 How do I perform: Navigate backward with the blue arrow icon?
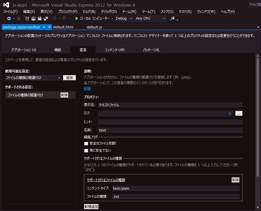[x=9, y=18]
